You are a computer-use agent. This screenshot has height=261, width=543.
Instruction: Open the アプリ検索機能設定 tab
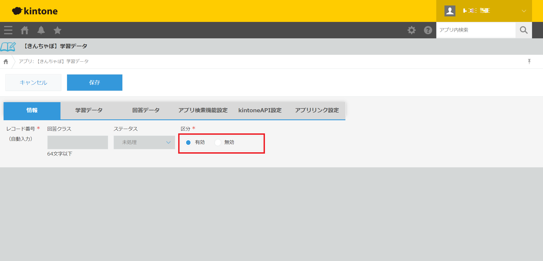(203, 110)
